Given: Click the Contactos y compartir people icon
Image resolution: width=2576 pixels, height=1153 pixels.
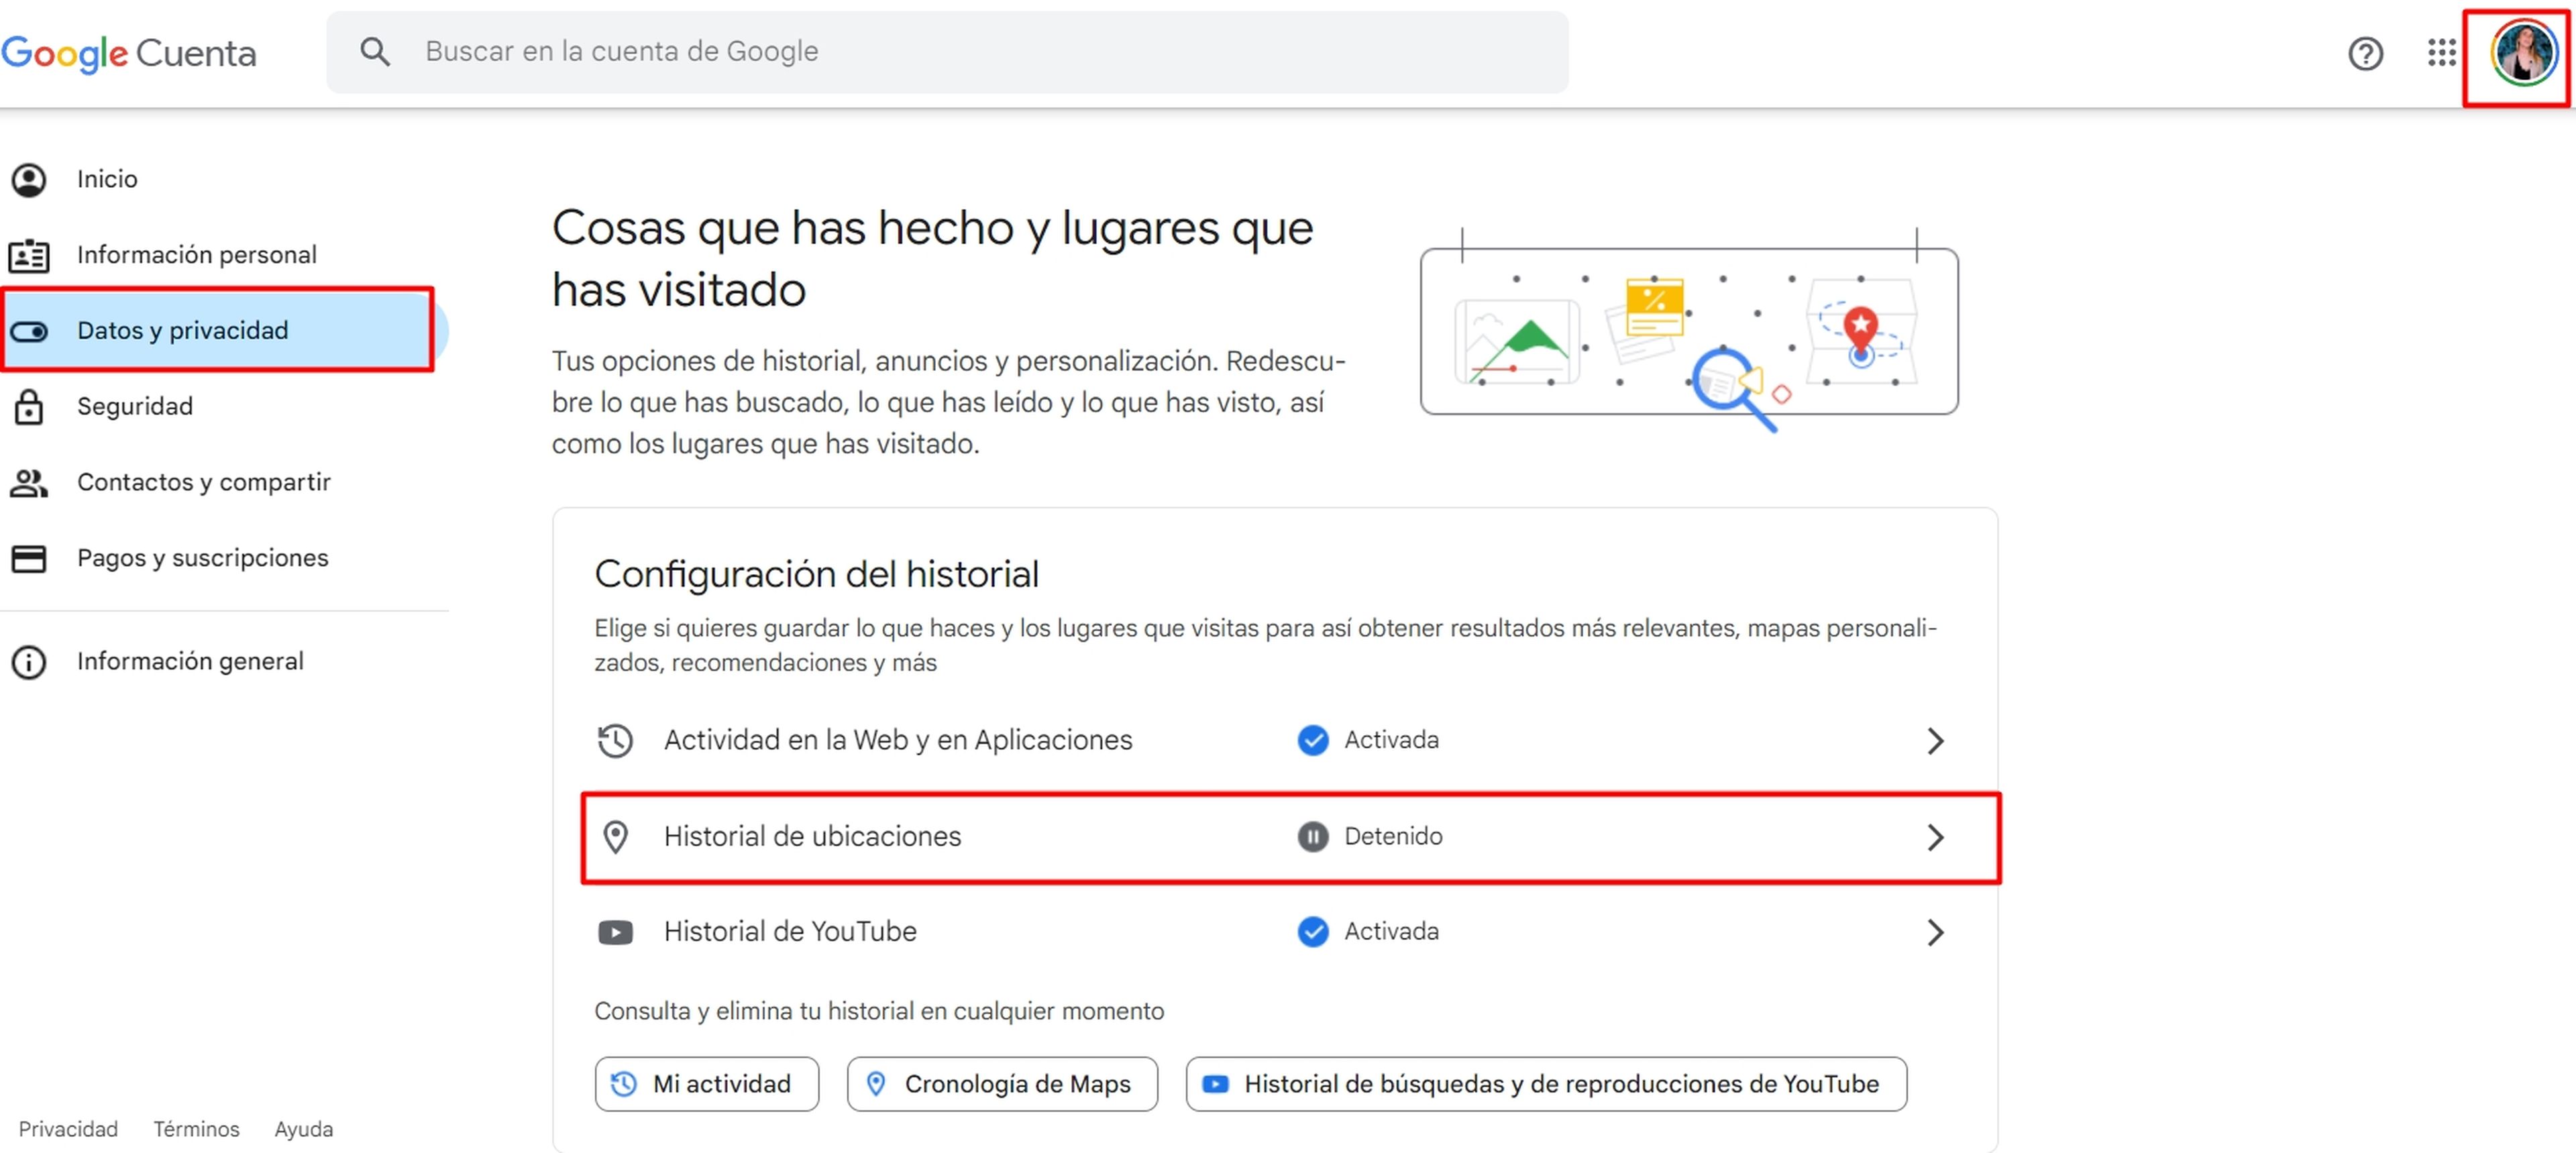Looking at the screenshot, I should (x=29, y=483).
